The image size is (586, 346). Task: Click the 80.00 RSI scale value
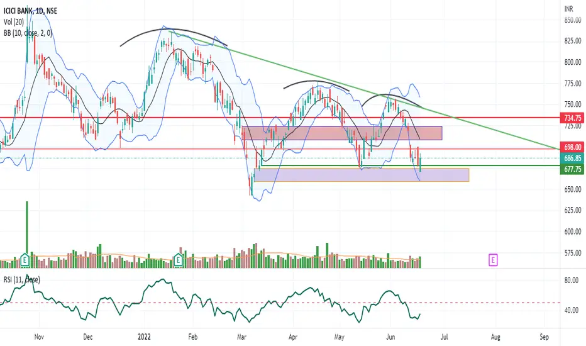(x=572, y=281)
